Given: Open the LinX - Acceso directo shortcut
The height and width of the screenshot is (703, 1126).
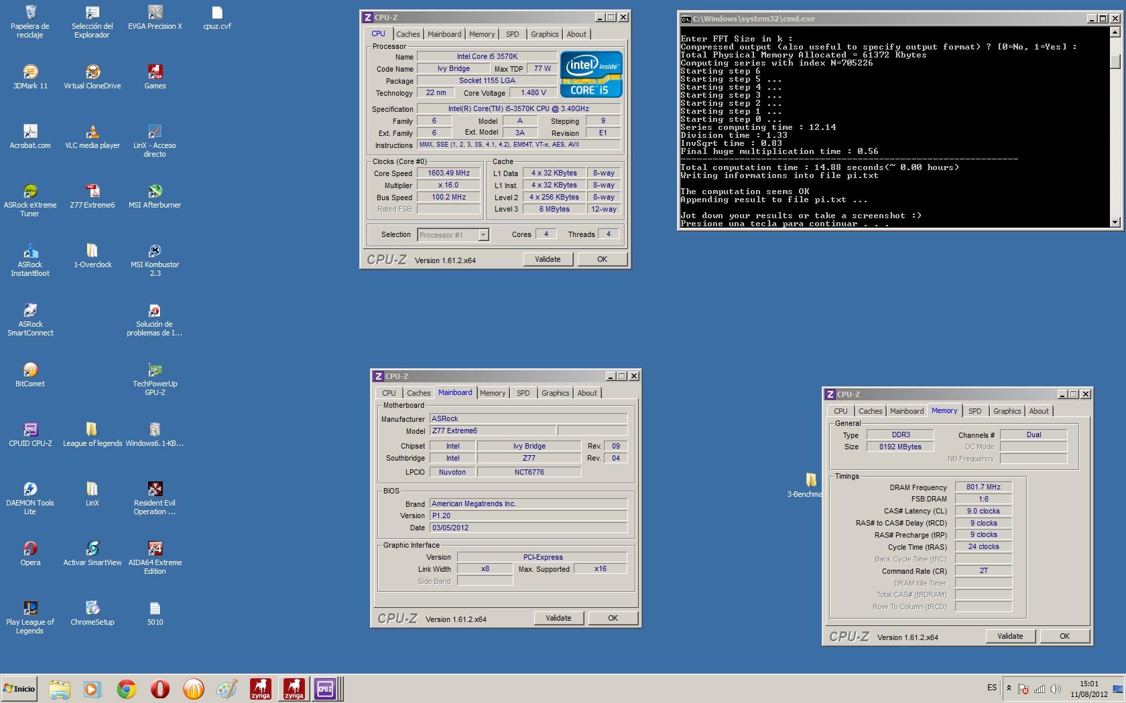Looking at the screenshot, I should [x=155, y=141].
